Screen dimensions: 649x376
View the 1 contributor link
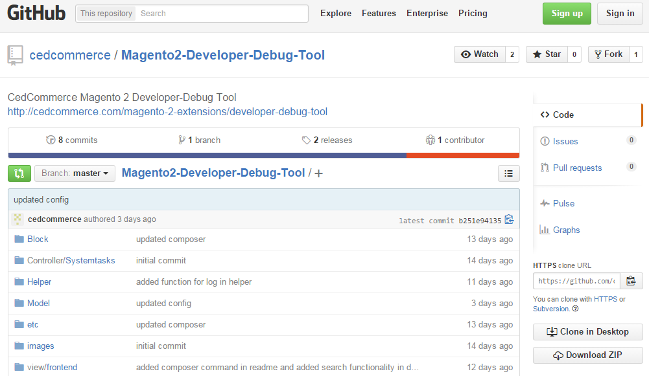[455, 140]
